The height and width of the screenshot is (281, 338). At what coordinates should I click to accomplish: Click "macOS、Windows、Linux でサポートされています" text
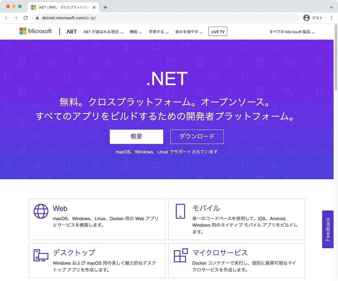coord(167,152)
